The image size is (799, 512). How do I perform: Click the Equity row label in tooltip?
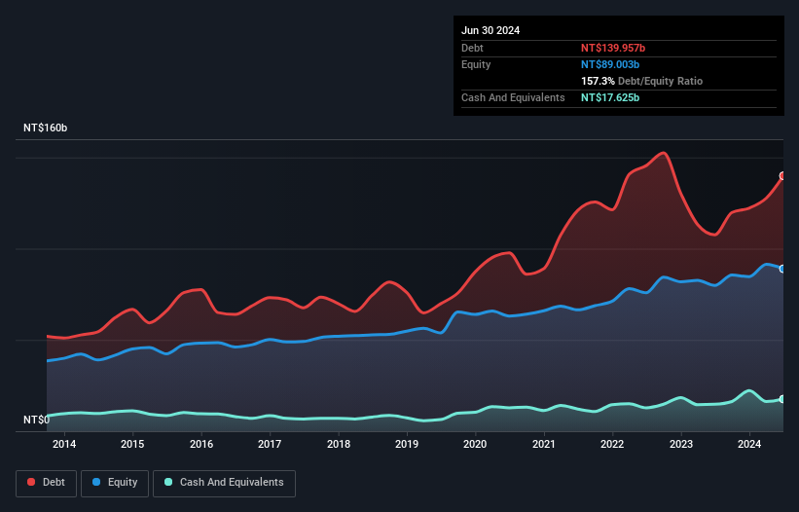[476, 64]
